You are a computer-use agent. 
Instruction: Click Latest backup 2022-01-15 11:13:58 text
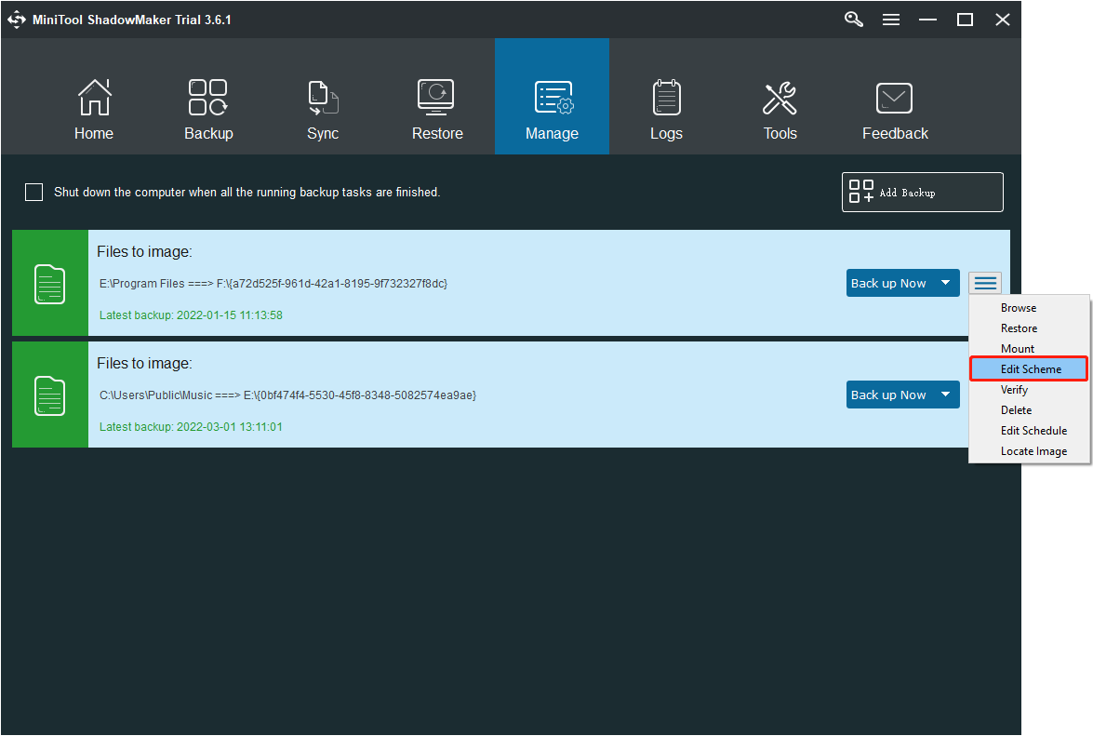pyautogui.click(x=191, y=315)
